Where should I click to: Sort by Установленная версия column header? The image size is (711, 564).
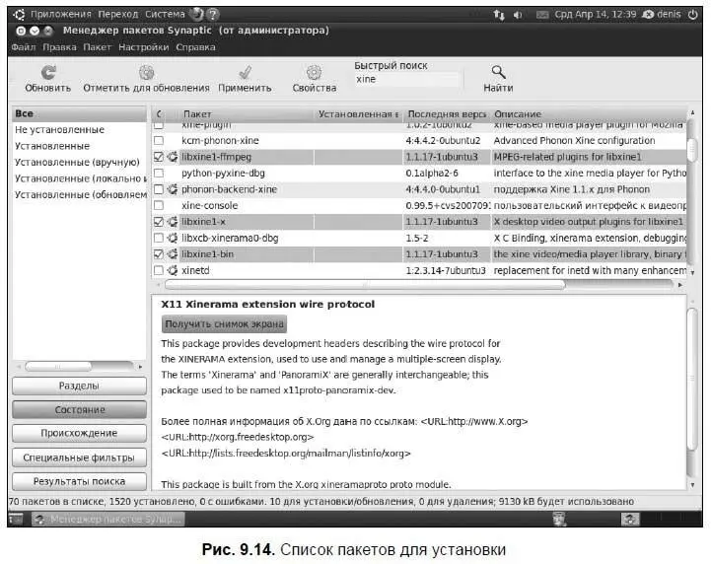pyautogui.click(x=358, y=114)
